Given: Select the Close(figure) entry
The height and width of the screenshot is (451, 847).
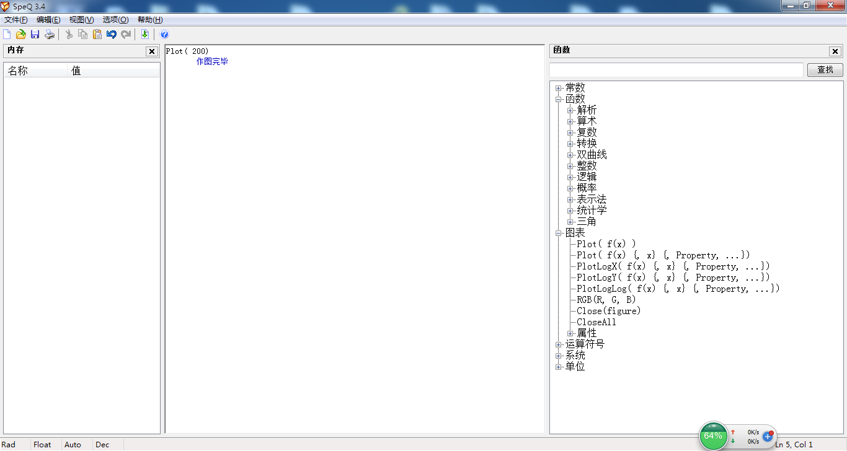Looking at the screenshot, I should pyautogui.click(x=609, y=311).
